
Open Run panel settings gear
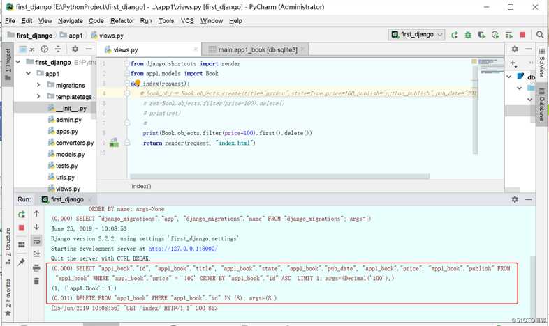click(515, 199)
